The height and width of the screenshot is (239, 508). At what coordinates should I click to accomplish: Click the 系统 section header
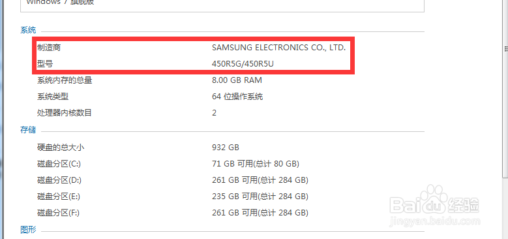pos(28,31)
